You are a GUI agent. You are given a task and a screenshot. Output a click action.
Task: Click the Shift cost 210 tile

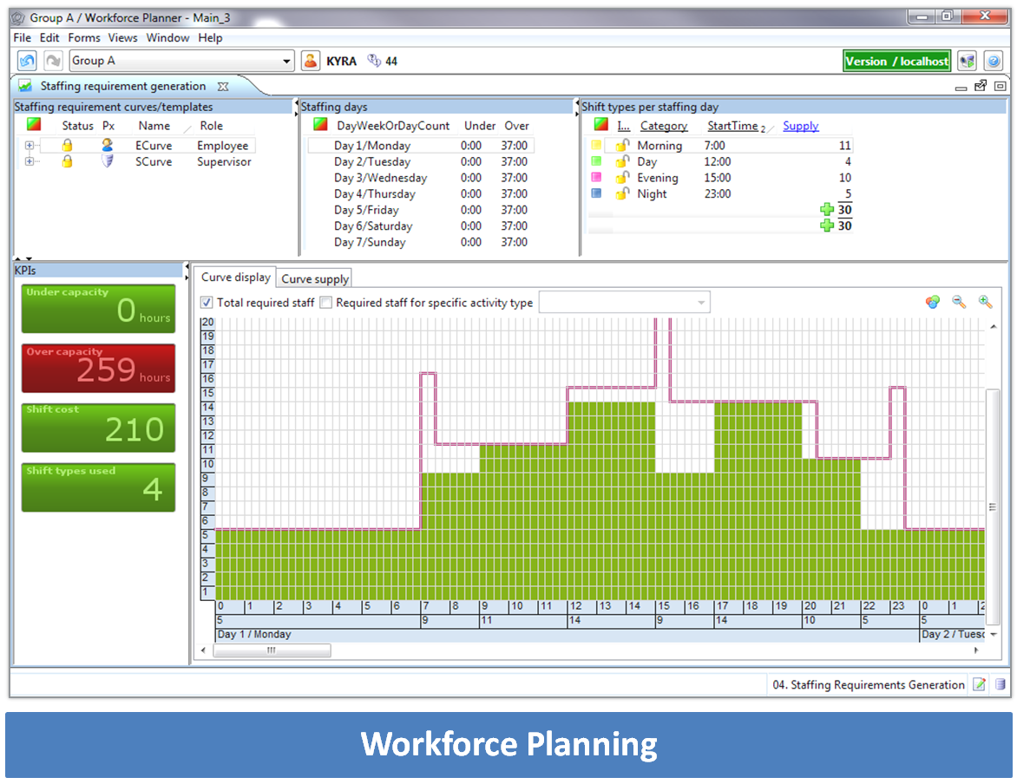click(99, 428)
